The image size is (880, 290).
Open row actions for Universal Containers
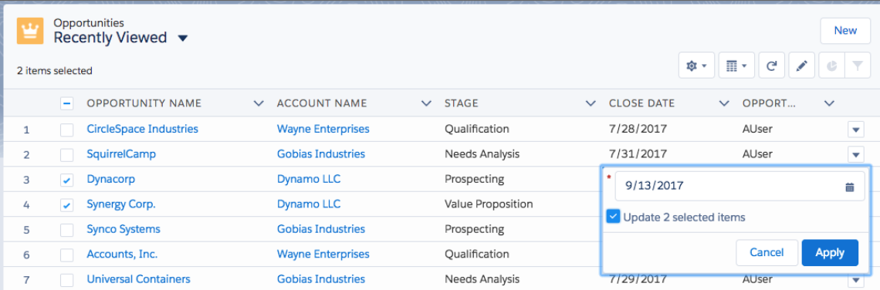pos(855,280)
